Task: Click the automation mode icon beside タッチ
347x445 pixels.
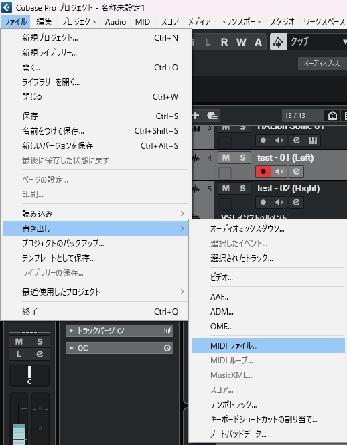Action: 278,42
